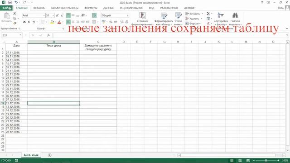Apply comma thousands separator format
Screen dimensions: 290x163
pyautogui.click(x=116, y=22)
